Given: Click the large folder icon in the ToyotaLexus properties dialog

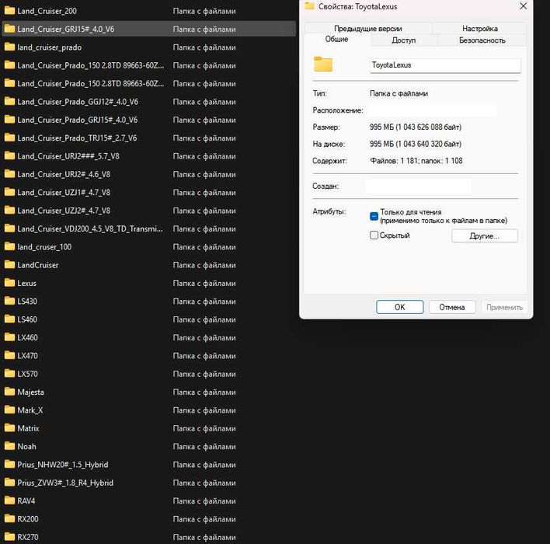Looking at the screenshot, I should [x=323, y=64].
